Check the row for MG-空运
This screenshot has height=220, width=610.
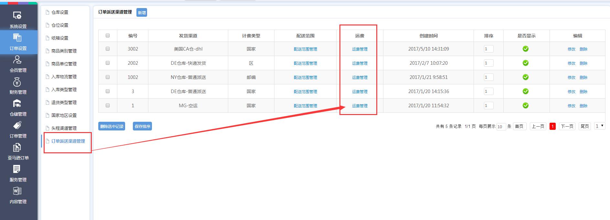pos(108,105)
